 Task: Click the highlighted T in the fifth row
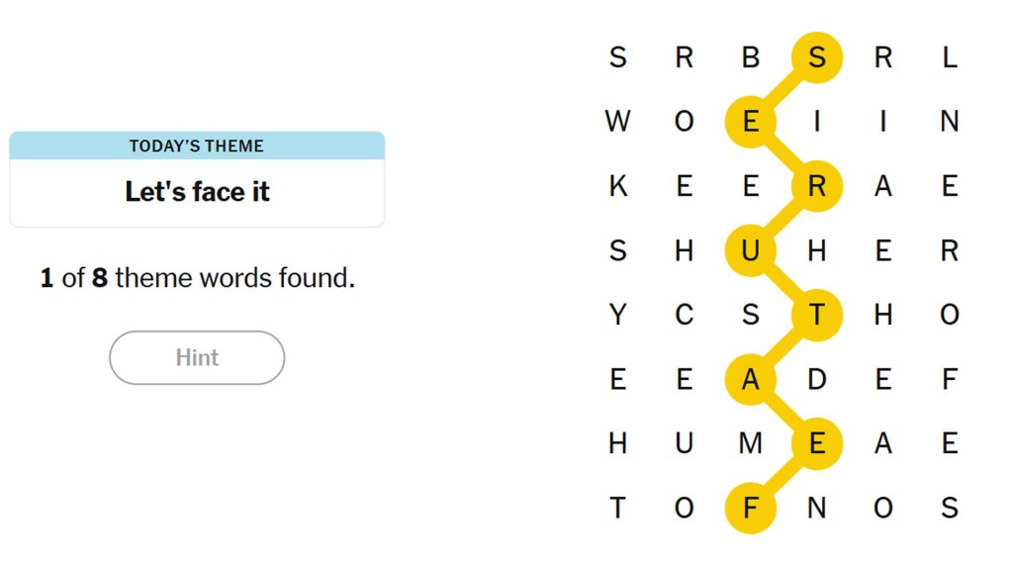tap(817, 315)
